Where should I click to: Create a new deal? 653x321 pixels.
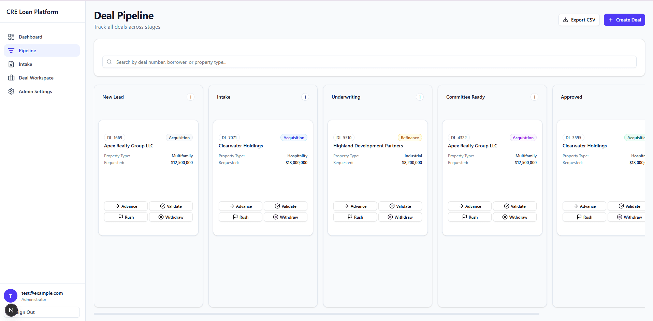624,20
